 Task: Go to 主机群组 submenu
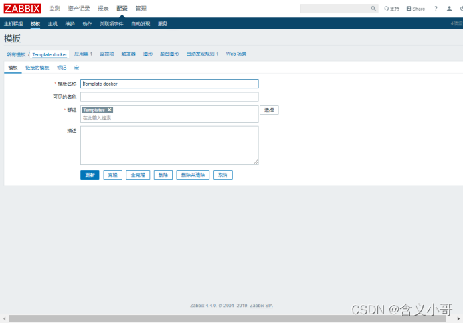[13, 24]
